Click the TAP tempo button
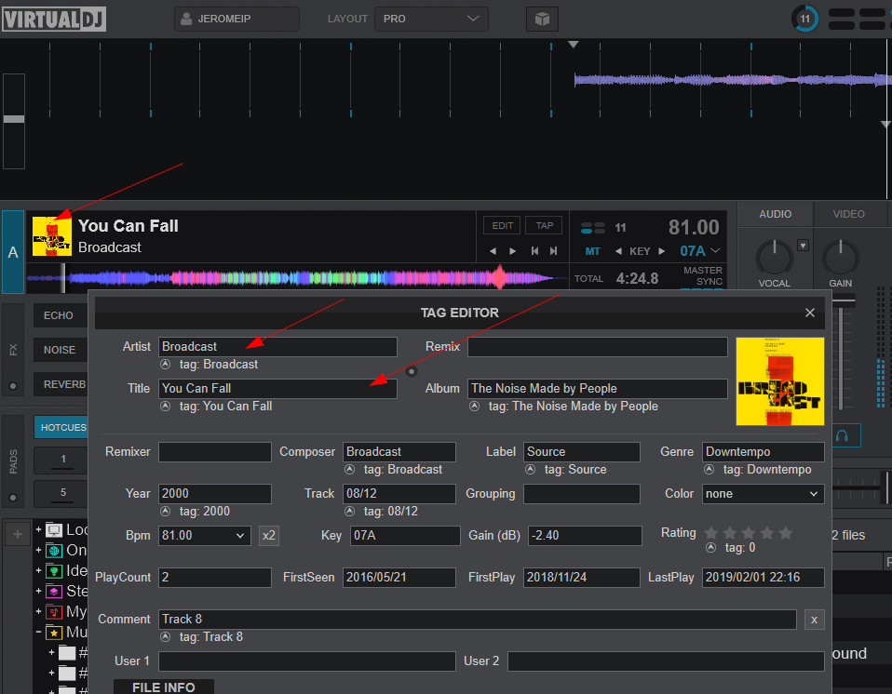This screenshot has height=694, width=892. [x=544, y=226]
